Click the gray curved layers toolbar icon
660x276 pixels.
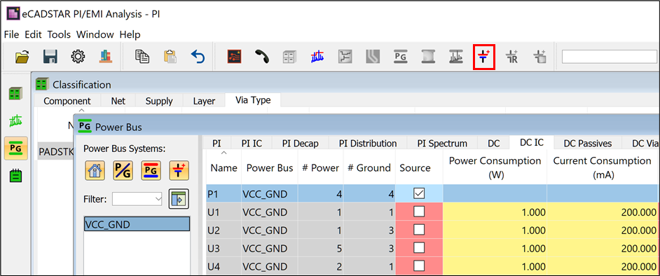(373, 56)
